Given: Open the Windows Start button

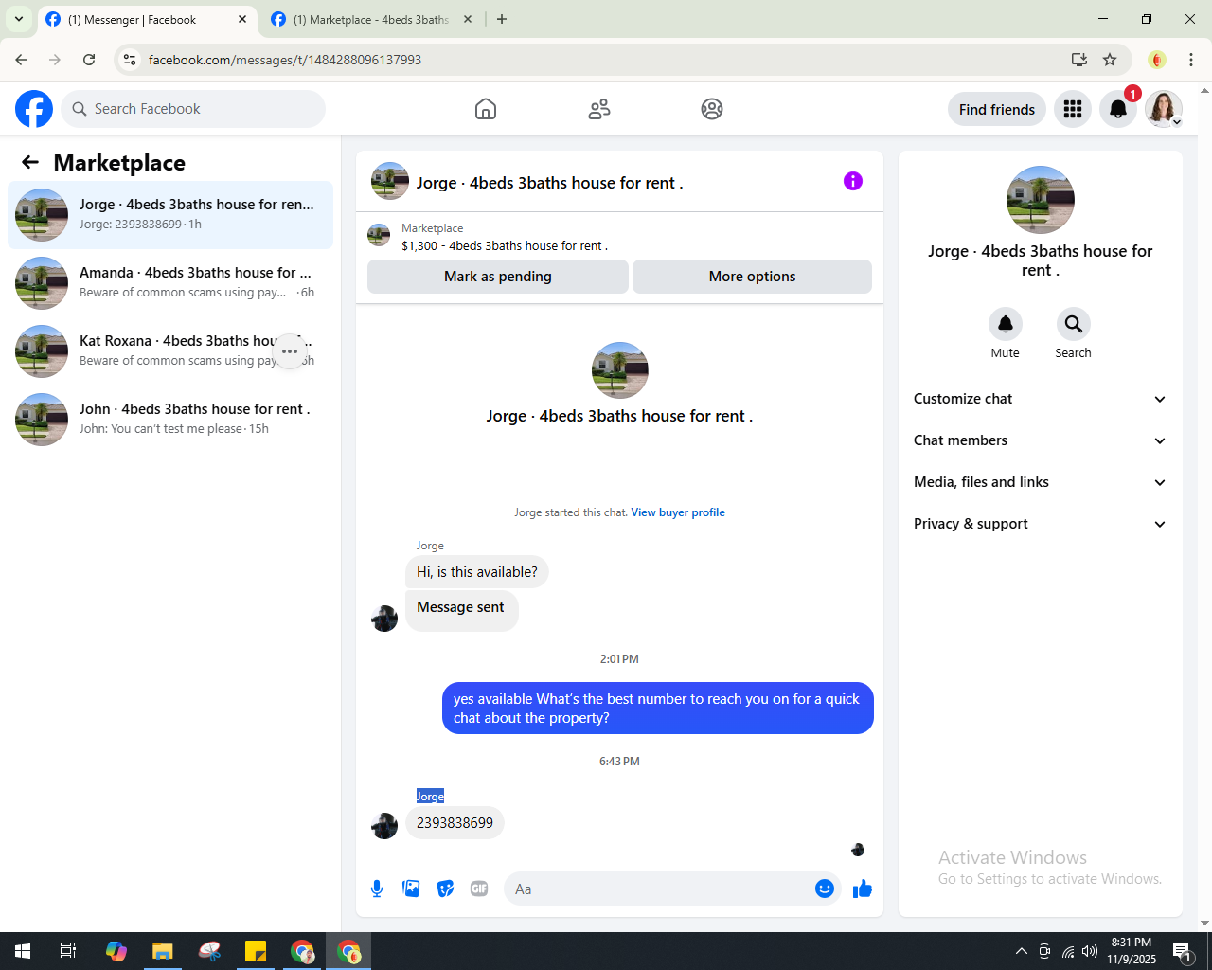Looking at the screenshot, I should (x=23, y=951).
